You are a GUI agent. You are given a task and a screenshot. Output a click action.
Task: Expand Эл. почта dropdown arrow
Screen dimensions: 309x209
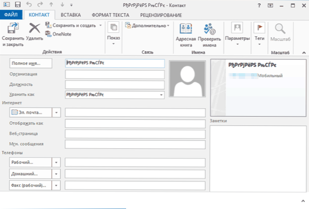pyautogui.click(x=56, y=112)
